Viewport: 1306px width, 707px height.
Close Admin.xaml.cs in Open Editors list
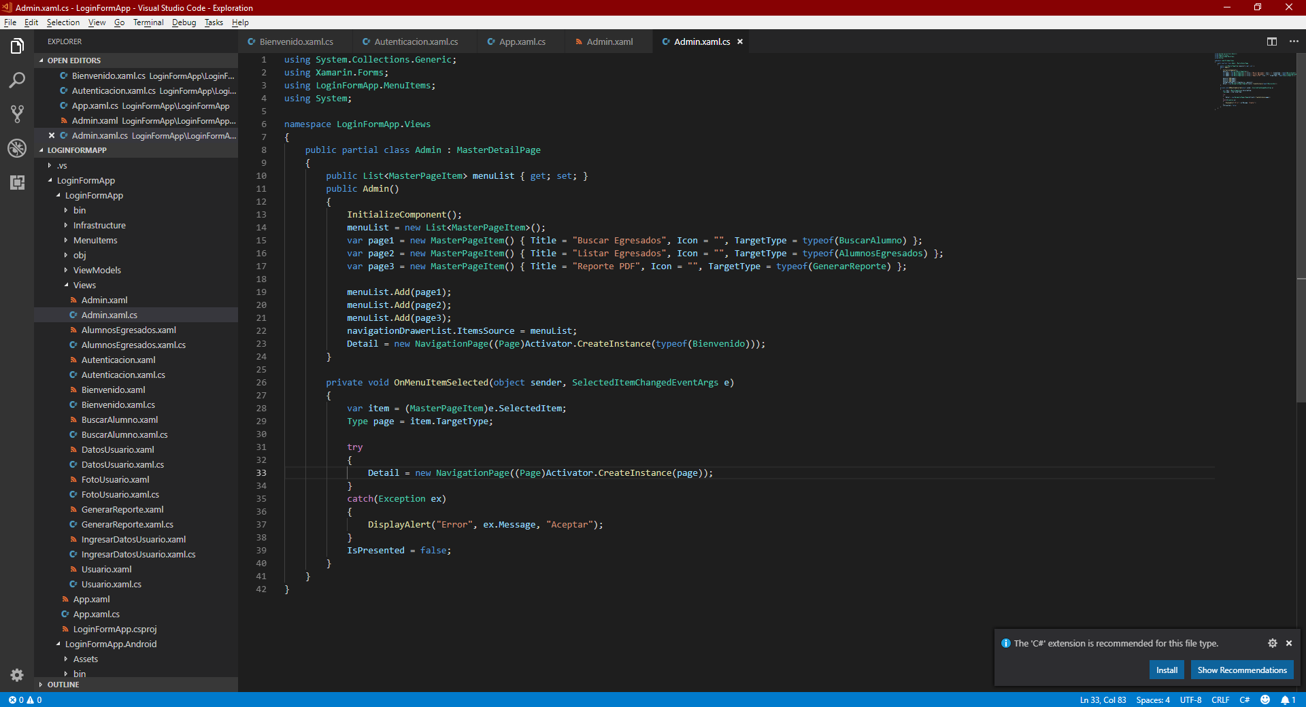[x=52, y=136]
